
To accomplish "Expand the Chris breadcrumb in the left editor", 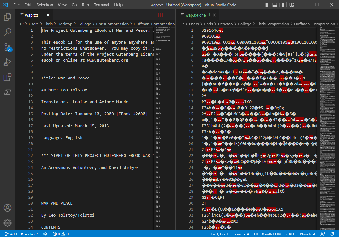I will [x=48, y=24].
